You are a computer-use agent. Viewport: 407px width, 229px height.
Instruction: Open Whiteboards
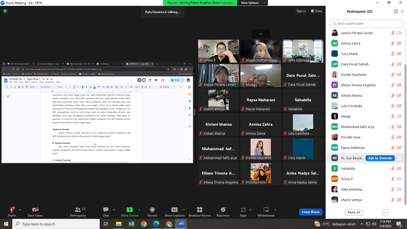tap(266, 212)
